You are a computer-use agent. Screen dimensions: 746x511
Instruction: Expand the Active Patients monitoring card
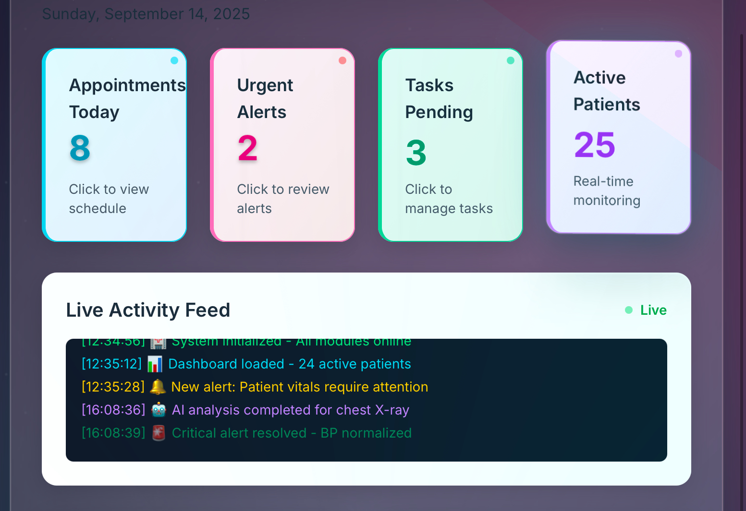point(619,137)
